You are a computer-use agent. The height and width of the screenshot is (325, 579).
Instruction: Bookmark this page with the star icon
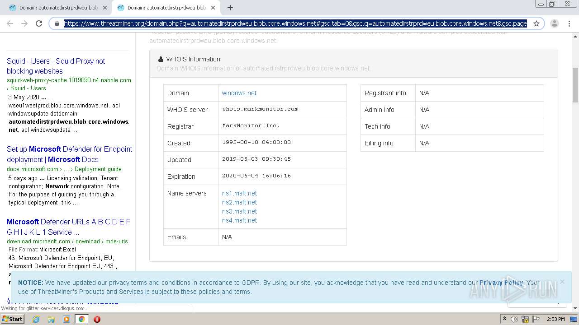coord(536,23)
